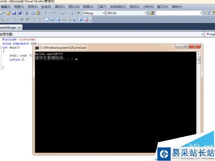215x161 pixels.
Task: Click the Open File folder icon
Action: (x=9, y=13)
